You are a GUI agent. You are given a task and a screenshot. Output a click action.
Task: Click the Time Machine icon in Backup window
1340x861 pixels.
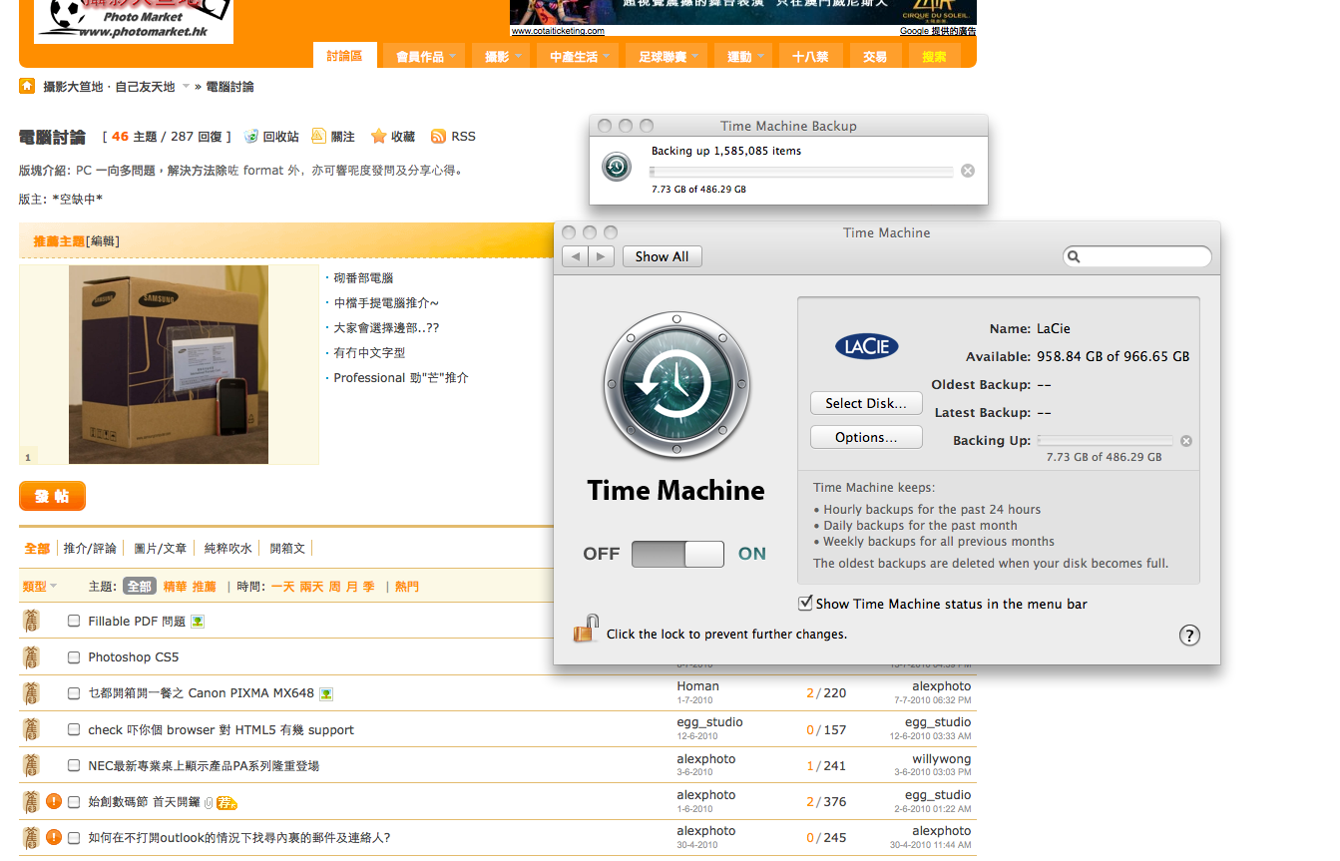(x=617, y=167)
